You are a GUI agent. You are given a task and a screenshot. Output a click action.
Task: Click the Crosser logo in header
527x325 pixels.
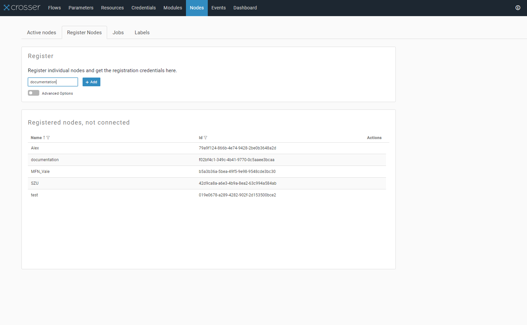[22, 7]
